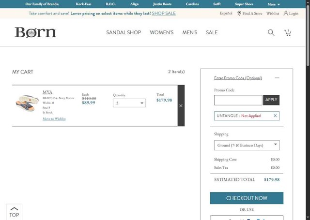Click the Login person icon
The width and height of the screenshot is (310, 220).
tap(286, 14)
